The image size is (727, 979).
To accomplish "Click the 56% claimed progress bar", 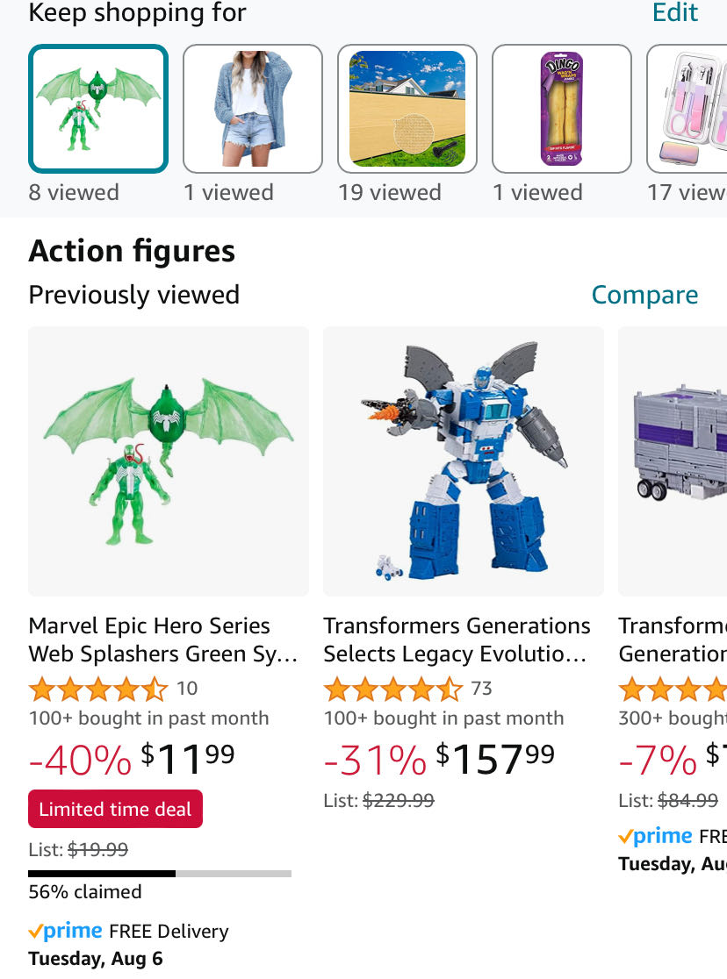I will (x=160, y=874).
